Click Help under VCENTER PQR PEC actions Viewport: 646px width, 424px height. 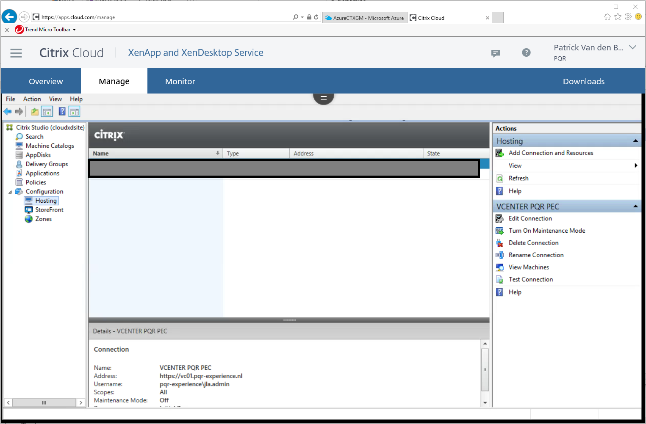(x=515, y=292)
